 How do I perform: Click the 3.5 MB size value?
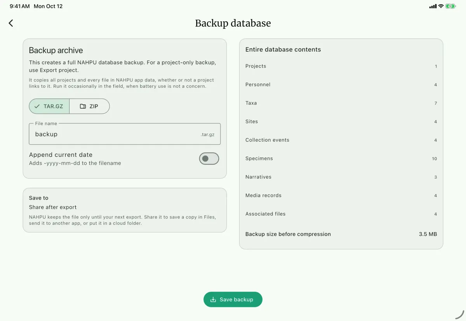tap(428, 234)
